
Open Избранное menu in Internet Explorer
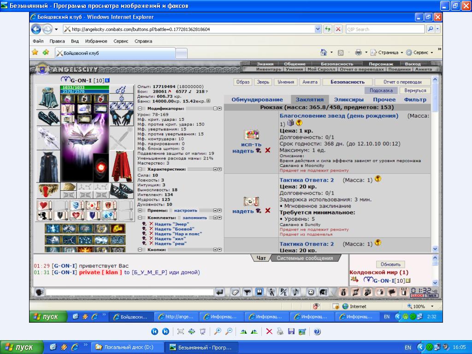pos(96,41)
